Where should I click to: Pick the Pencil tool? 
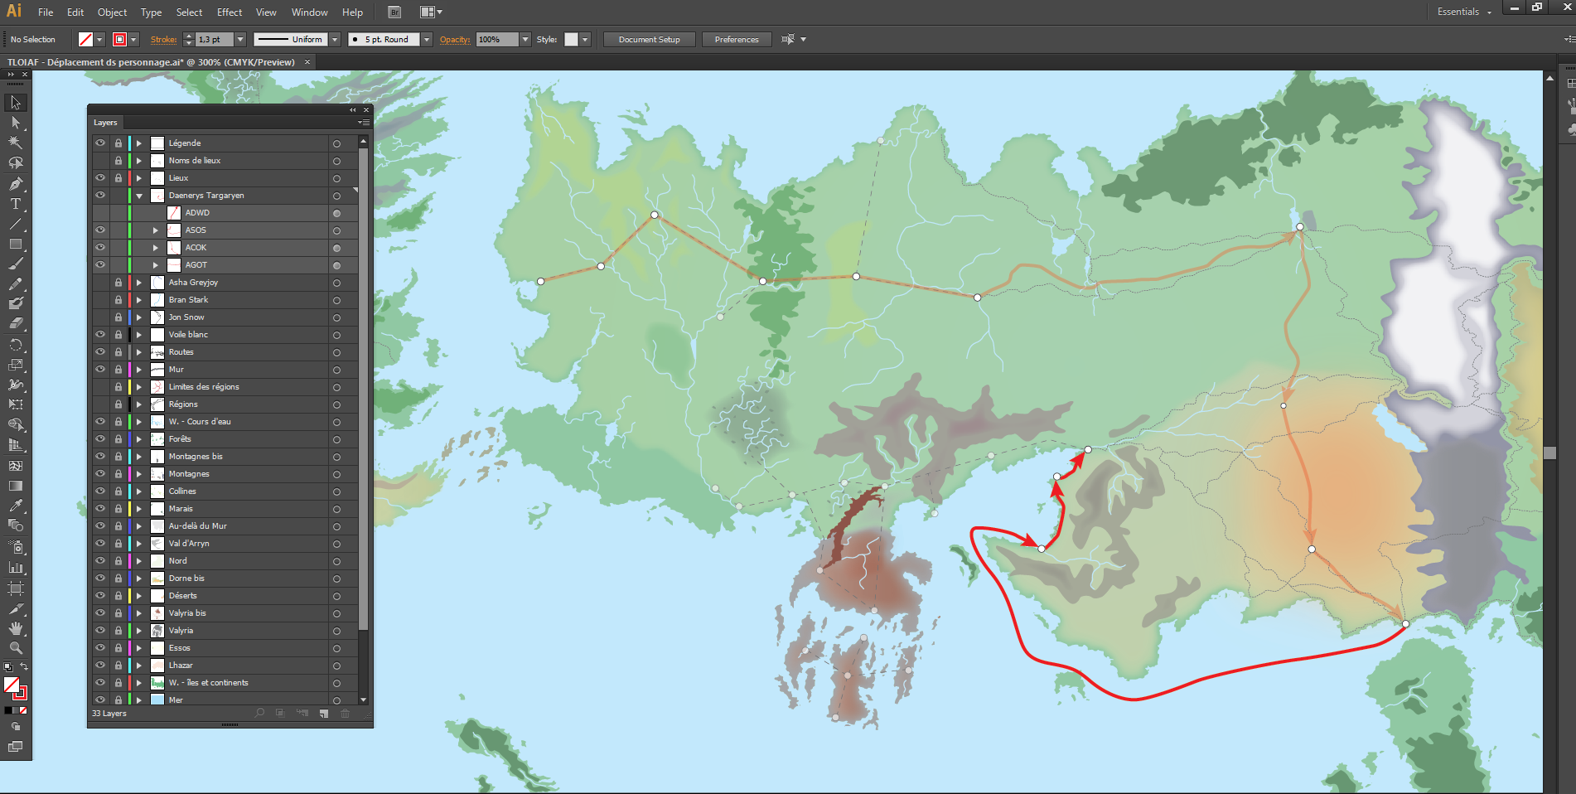coord(16,283)
